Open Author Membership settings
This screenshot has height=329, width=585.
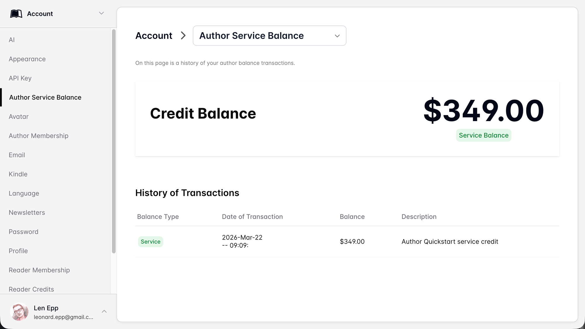pyautogui.click(x=39, y=136)
